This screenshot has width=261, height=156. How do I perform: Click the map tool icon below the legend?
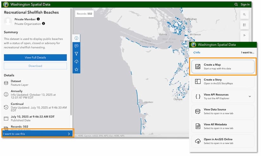pos(244,35)
